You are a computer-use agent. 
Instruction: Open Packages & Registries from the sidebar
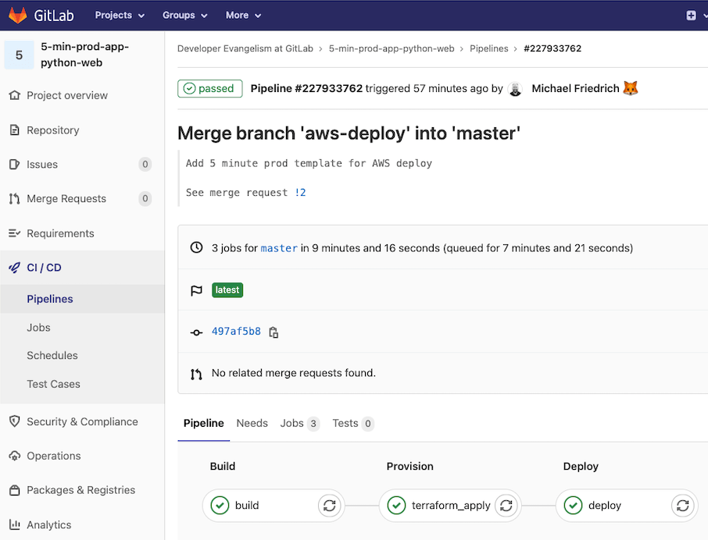[x=80, y=490]
